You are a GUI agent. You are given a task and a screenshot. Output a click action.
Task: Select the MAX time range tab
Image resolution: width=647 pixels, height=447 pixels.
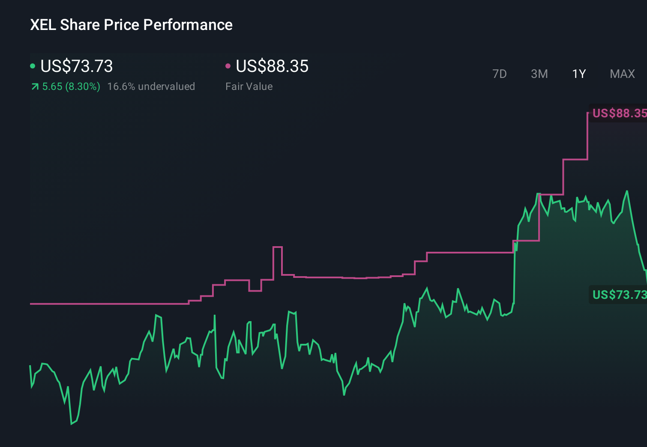click(x=622, y=74)
